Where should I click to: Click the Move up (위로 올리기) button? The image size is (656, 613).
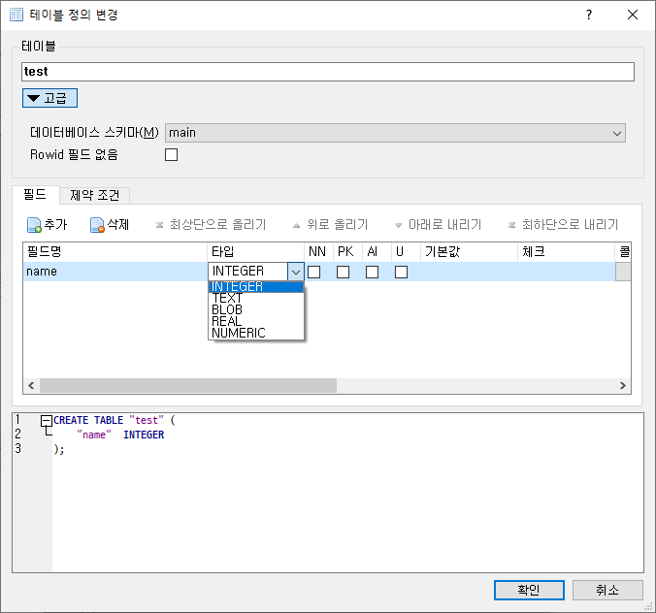tap(331, 225)
